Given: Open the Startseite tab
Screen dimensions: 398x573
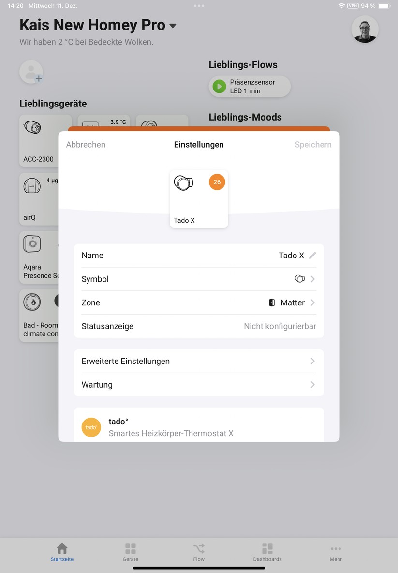Looking at the screenshot, I should tap(62, 552).
